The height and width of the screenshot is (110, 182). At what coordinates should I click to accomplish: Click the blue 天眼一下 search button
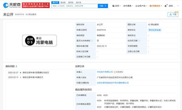(x=103, y=6)
